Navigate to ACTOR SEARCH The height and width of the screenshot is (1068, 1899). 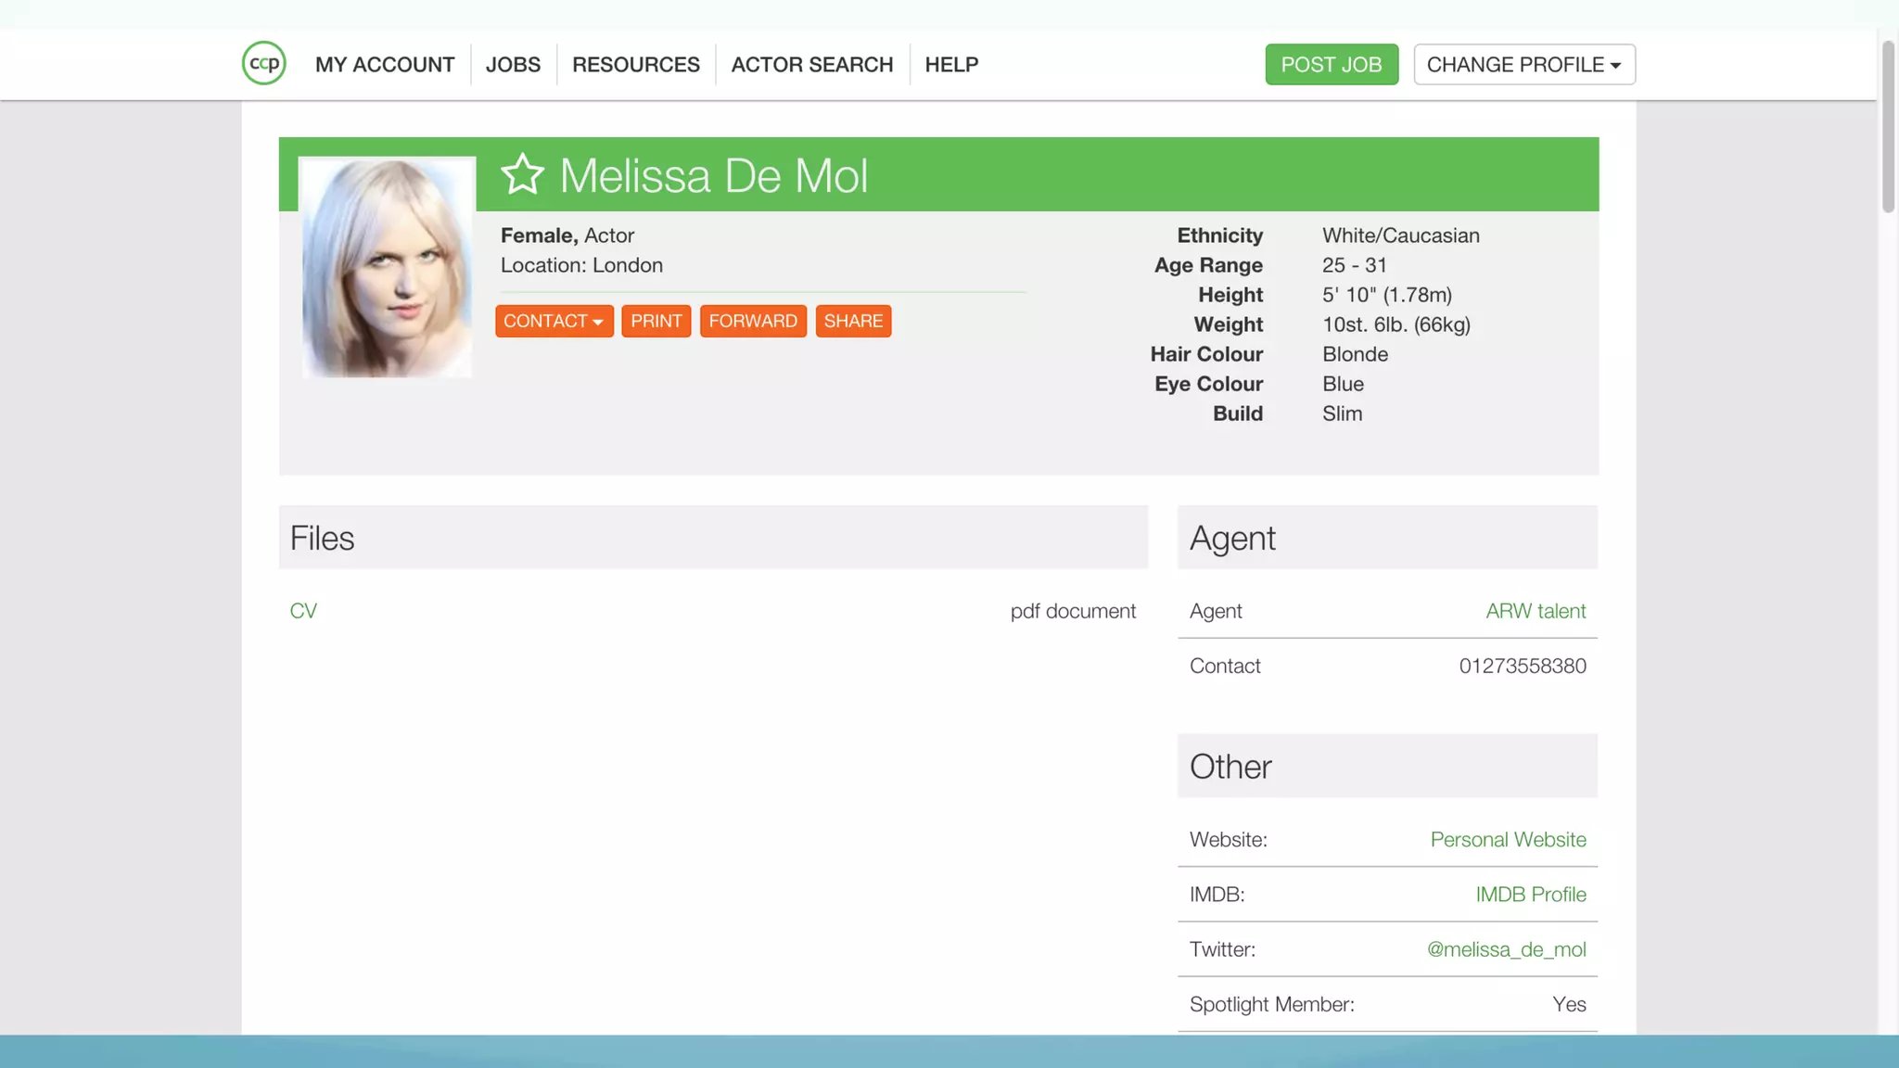pyautogui.click(x=811, y=65)
